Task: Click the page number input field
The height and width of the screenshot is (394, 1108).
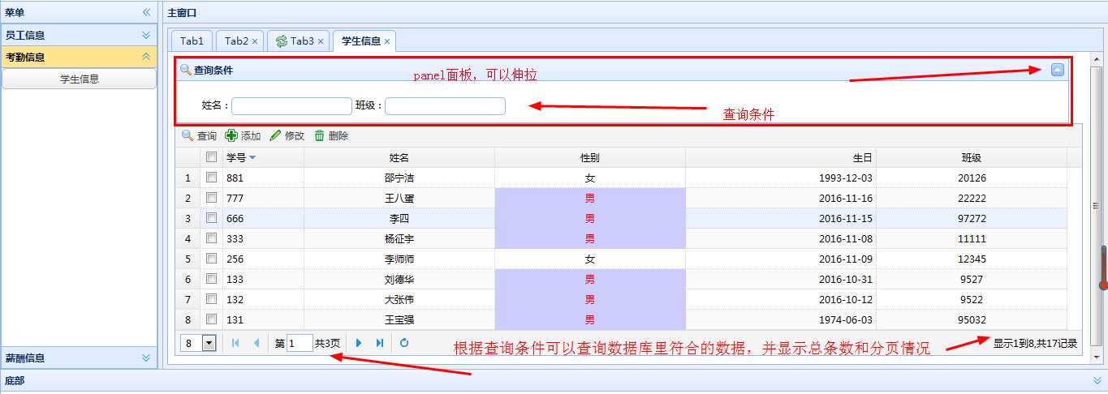Action: [300, 343]
